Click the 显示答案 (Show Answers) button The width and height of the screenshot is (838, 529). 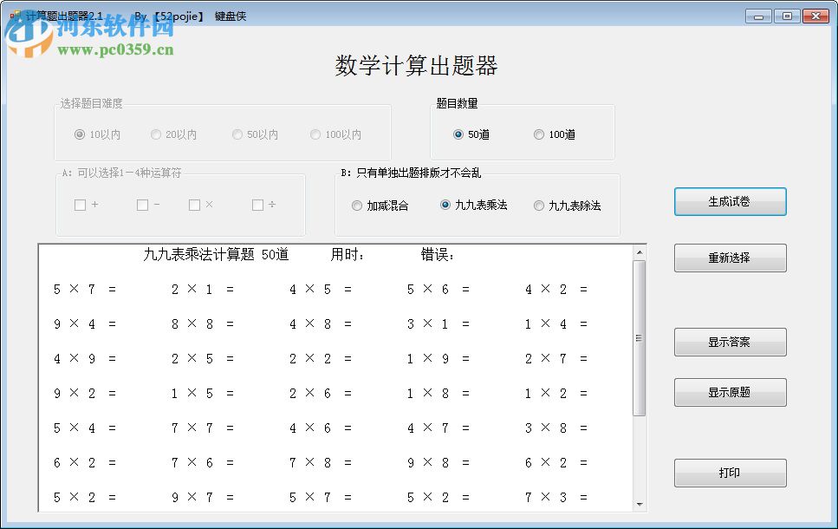(x=730, y=342)
